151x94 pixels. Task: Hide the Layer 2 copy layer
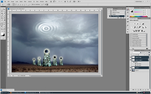point(130,57)
